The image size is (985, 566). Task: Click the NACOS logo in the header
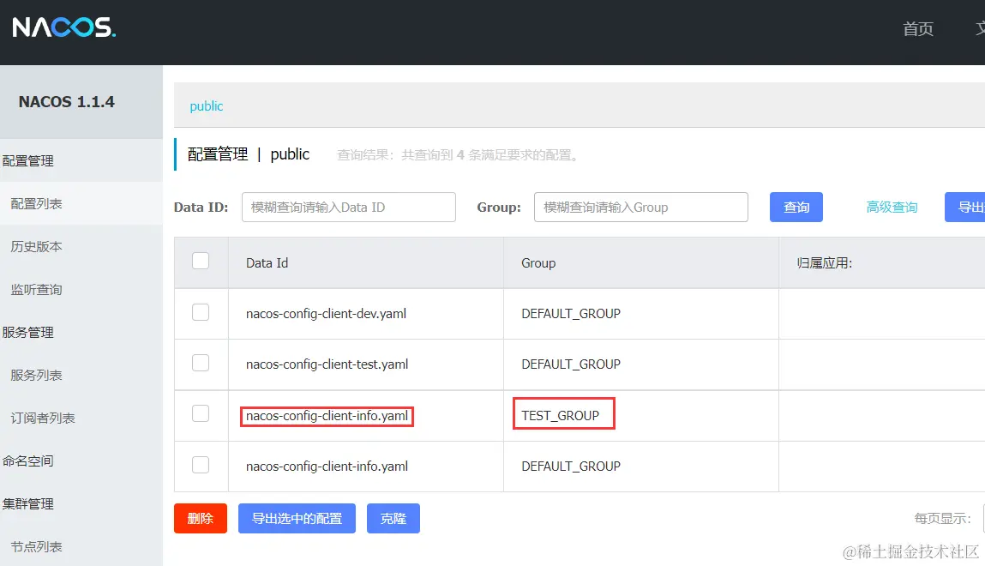64,27
